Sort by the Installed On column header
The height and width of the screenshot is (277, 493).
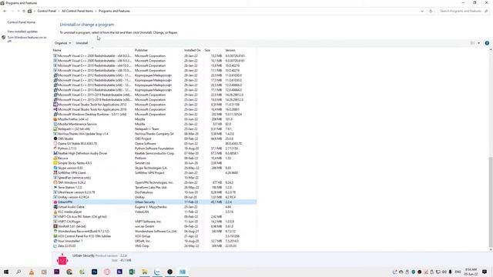click(x=193, y=50)
